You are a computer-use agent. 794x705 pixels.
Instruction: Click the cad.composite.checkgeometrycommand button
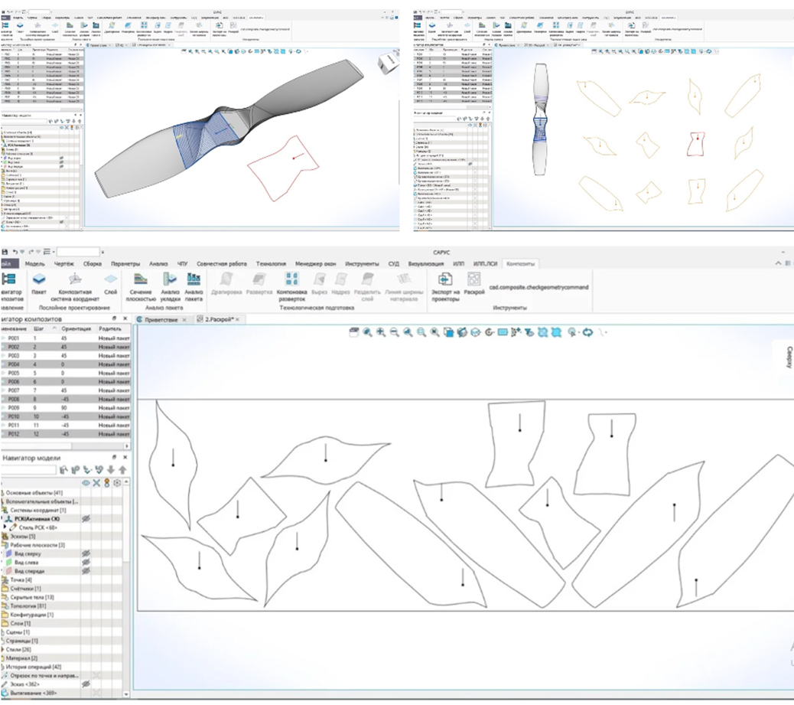(539, 287)
